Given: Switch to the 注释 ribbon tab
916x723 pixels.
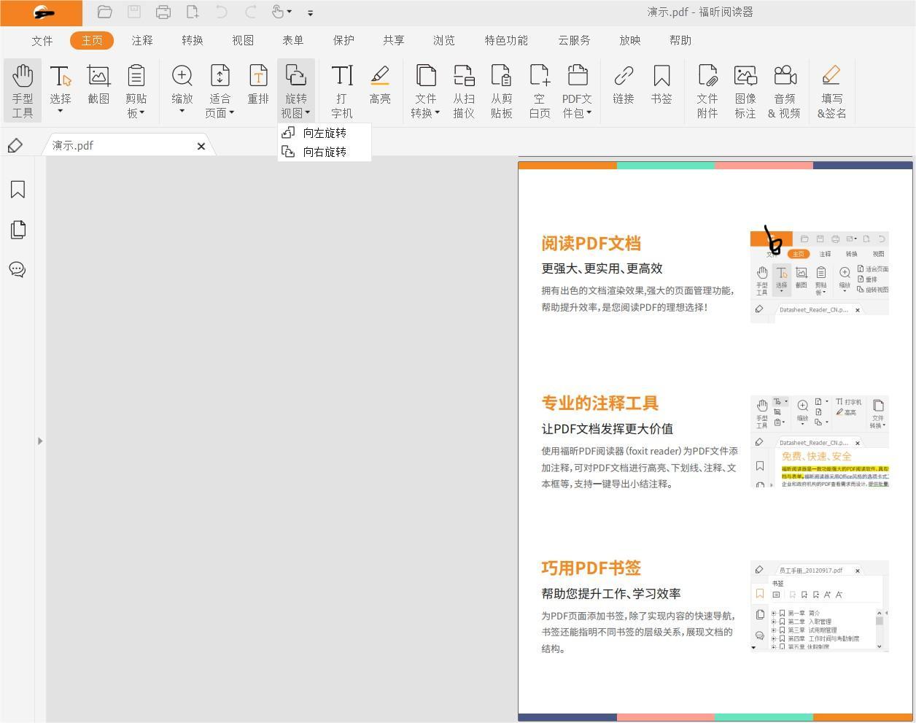Looking at the screenshot, I should (x=142, y=40).
